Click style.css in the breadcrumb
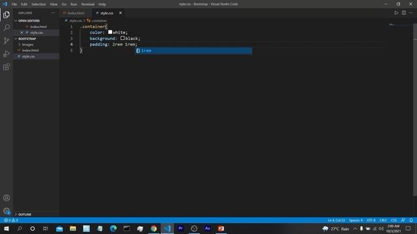The width and height of the screenshot is (417, 234). [76, 21]
